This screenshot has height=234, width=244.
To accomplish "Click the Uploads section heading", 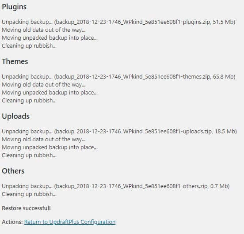I will [16, 117].
